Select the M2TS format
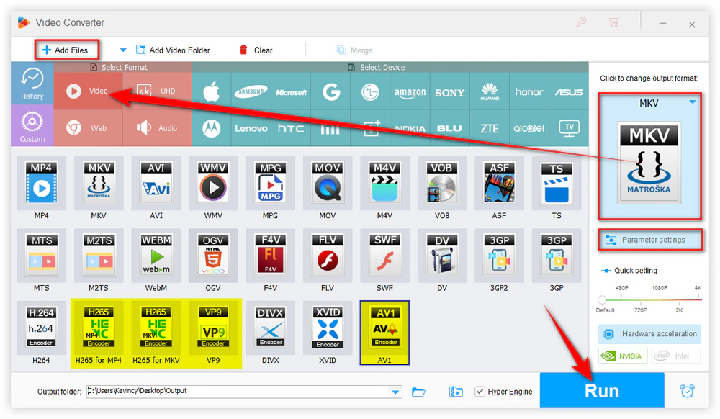The width and height of the screenshot is (720, 419). 99,256
